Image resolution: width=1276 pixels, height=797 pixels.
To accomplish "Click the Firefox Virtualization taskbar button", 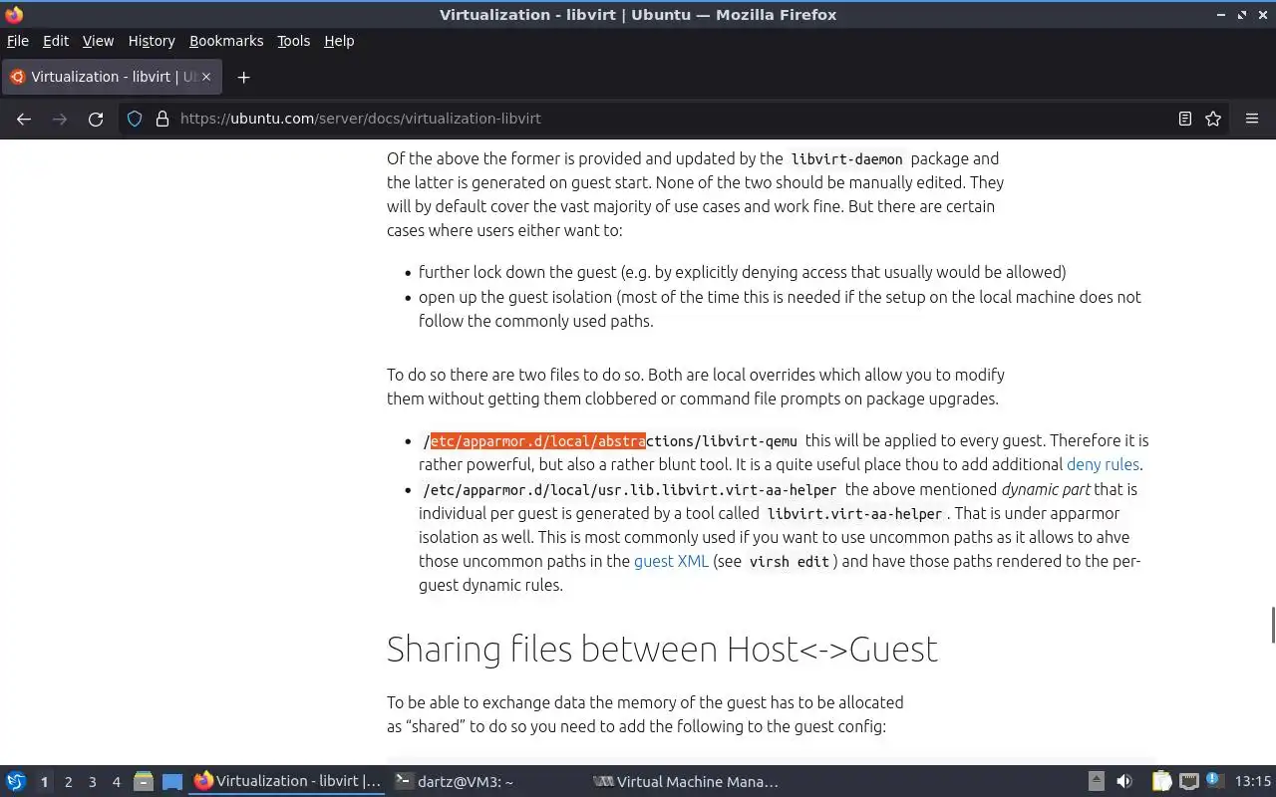I will click(287, 781).
